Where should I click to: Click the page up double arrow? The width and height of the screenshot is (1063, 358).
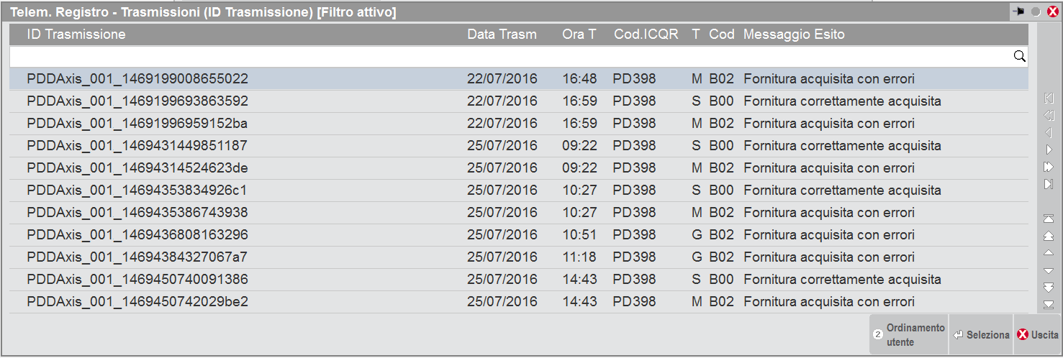(x=1048, y=236)
